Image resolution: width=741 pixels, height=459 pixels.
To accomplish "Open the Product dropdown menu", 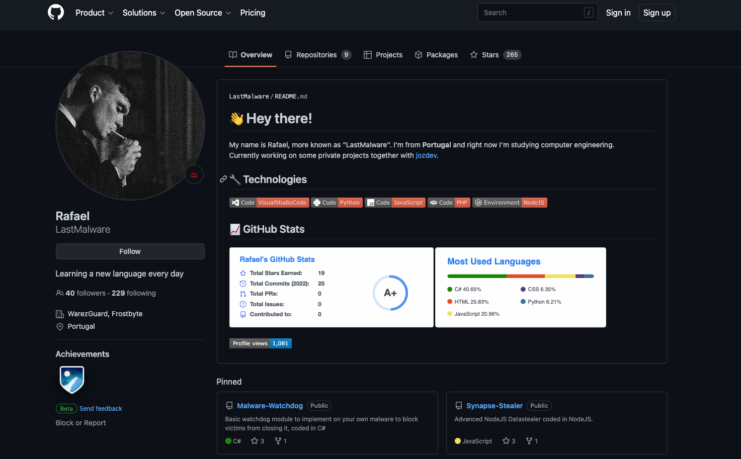I will point(94,13).
